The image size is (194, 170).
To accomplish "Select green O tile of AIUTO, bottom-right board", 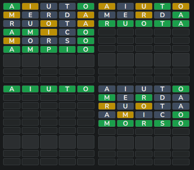I will point(181,89).
